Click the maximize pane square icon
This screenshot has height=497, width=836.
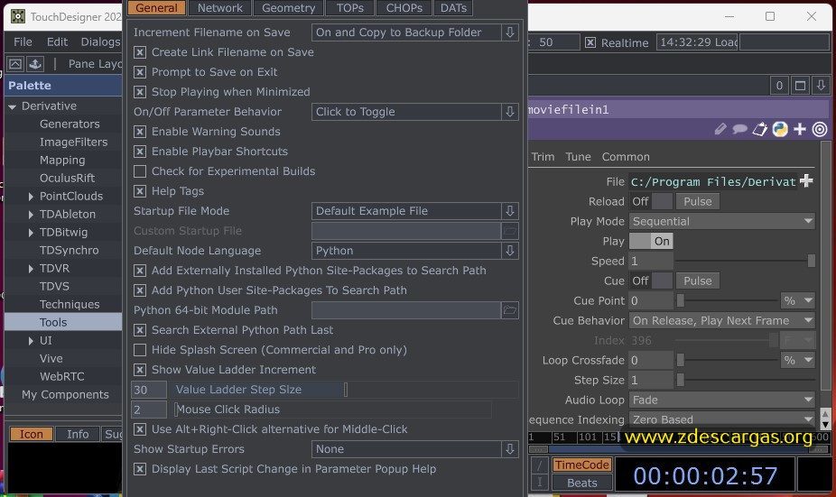point(800,85)
